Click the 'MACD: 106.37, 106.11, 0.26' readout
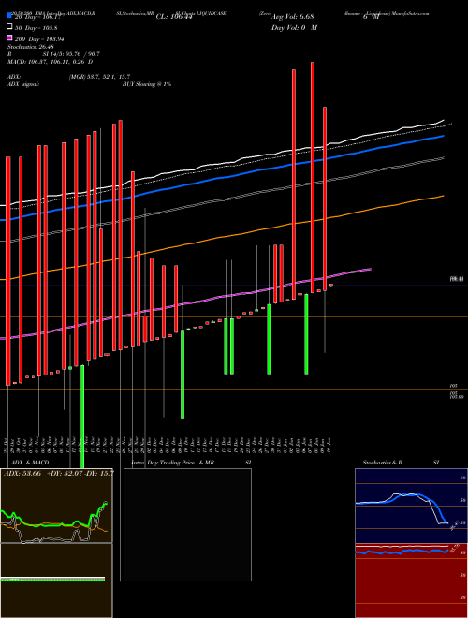Image resolution: width=468 pixels, height=618 pixels. pyautogui.click(x=48, y=62)
